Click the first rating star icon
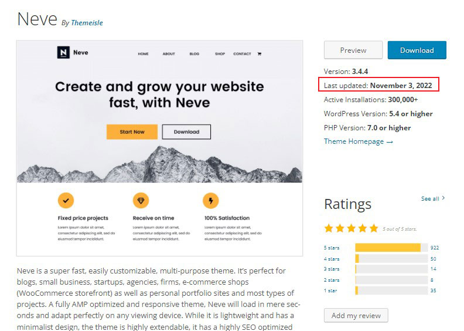The height and width of the screenshot is (331, 464). [x=329, y=228]
